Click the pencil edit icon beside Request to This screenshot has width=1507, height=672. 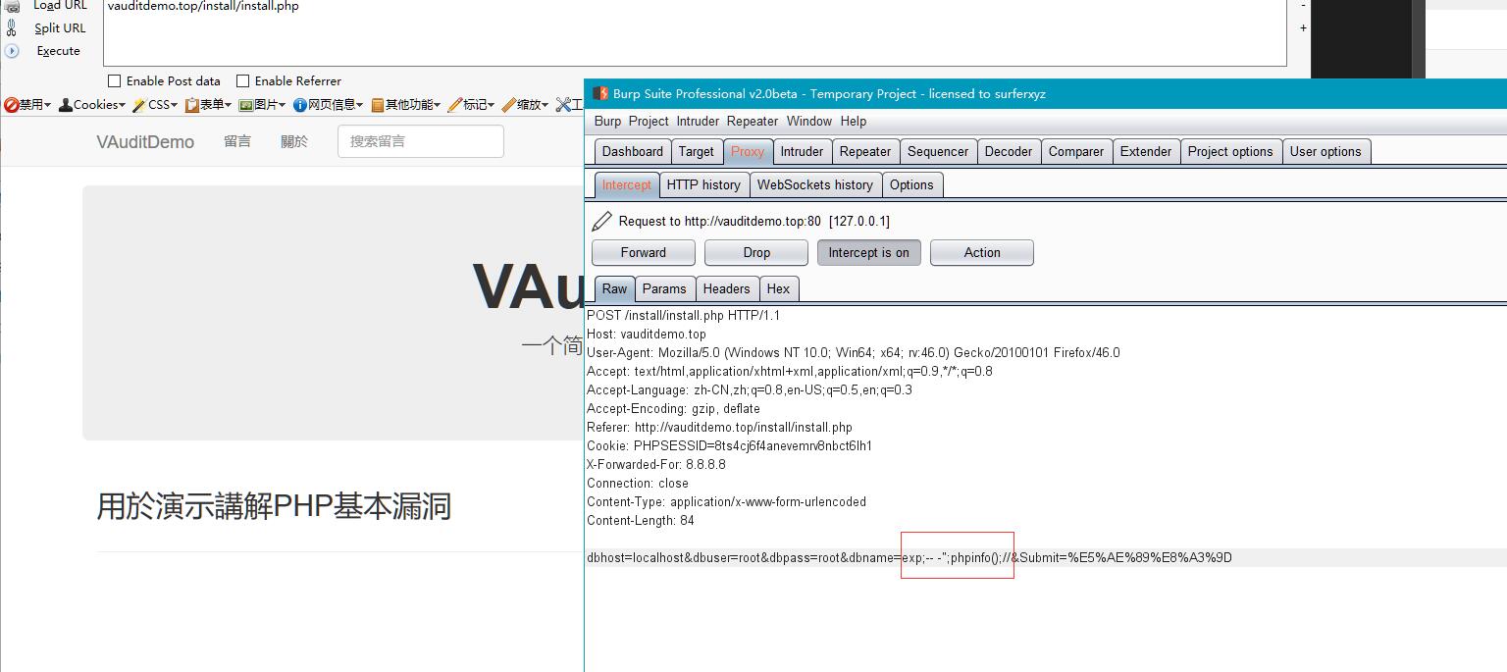[x=602, y=222]
